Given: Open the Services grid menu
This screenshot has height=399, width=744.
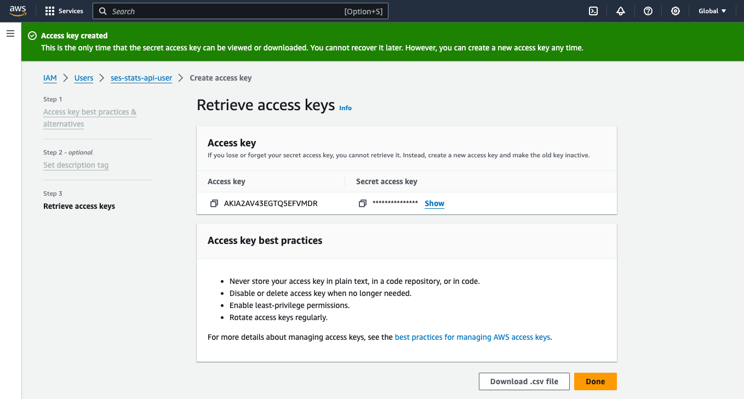Looking at the screenshot, I should [x=50, y=11].
